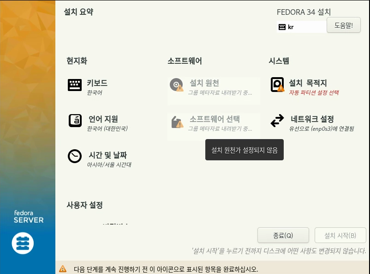Click the warning triangle in bottom bar

tap(63, 269)
